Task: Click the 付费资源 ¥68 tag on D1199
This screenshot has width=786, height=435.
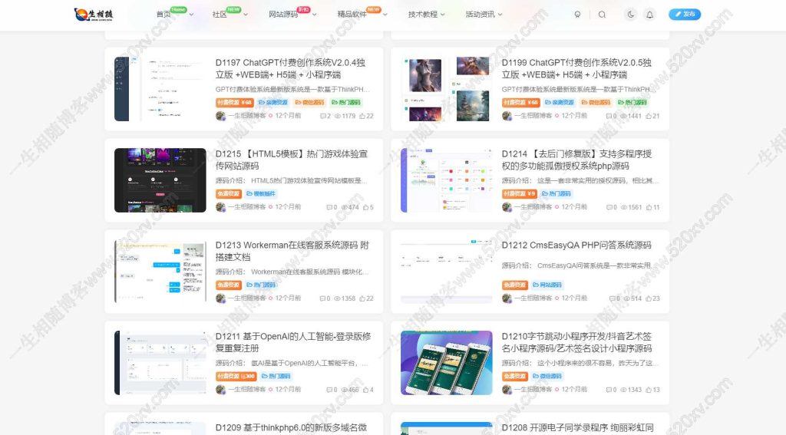Action: click(520, 102)
